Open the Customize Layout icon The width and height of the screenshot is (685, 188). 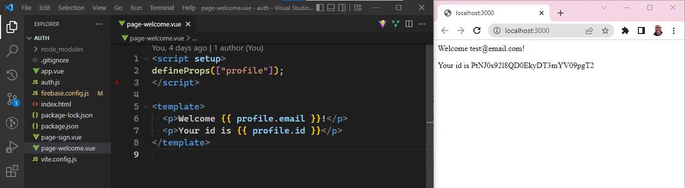click(358, 7)
